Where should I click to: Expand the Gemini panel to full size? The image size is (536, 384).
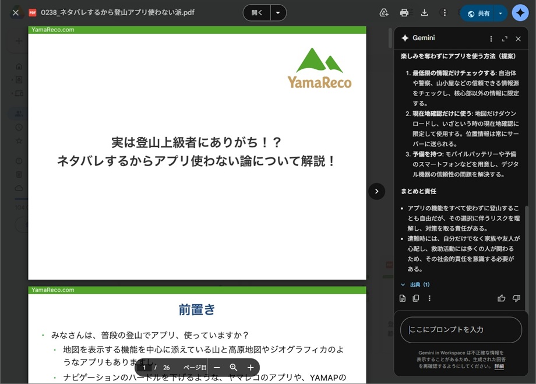pyautogui.click(x=505, y=38)
